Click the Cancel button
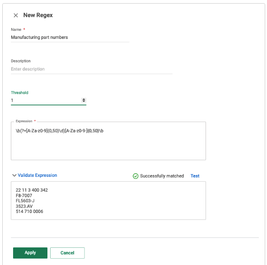Image resolution: width=267 pixels, height=265 pixels. [67, 253]
